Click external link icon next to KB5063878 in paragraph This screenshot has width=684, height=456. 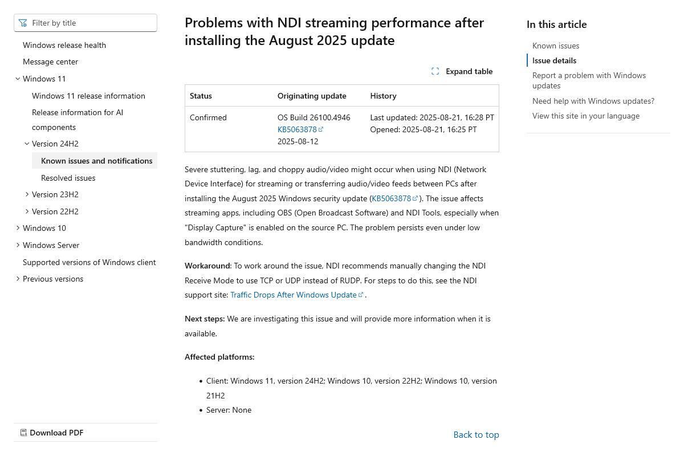(x=415, y=197)
